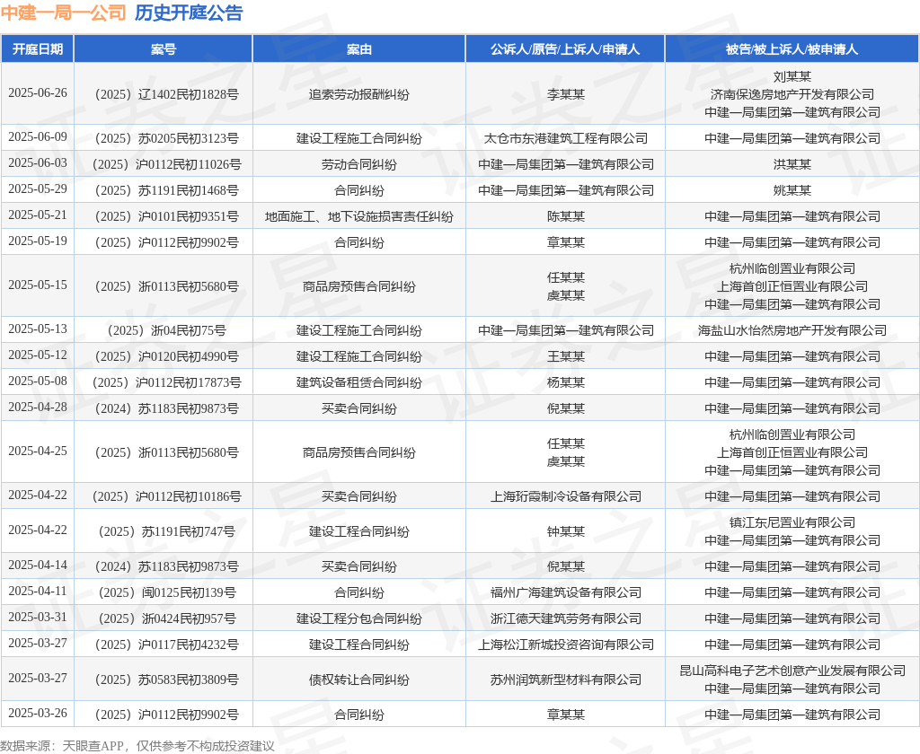Image resolution: width=920 pixels, height=754 pixels.
Task: Click plaintiff 上海松江新城投资咨询有限公司
Action: 566,645
